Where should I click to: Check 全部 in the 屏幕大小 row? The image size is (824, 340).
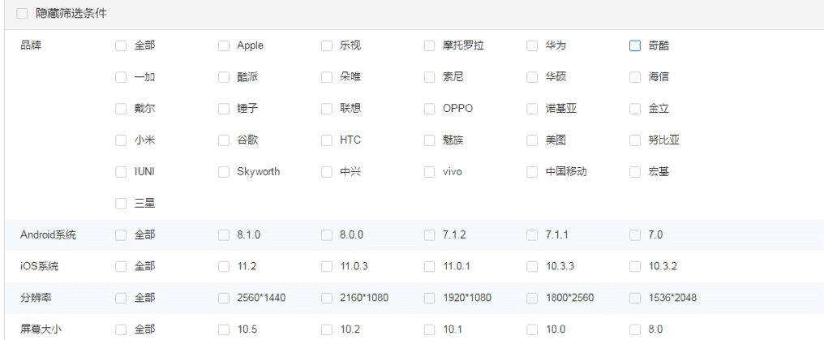coord(121,329)
